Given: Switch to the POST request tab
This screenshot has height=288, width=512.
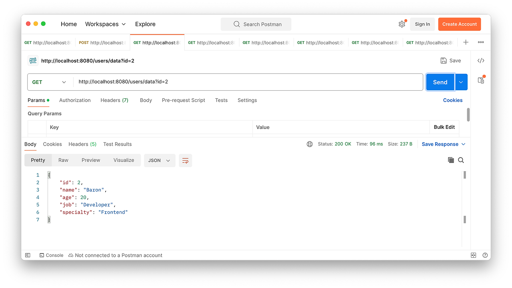Looking at the screenshot, I should (103, 43).
